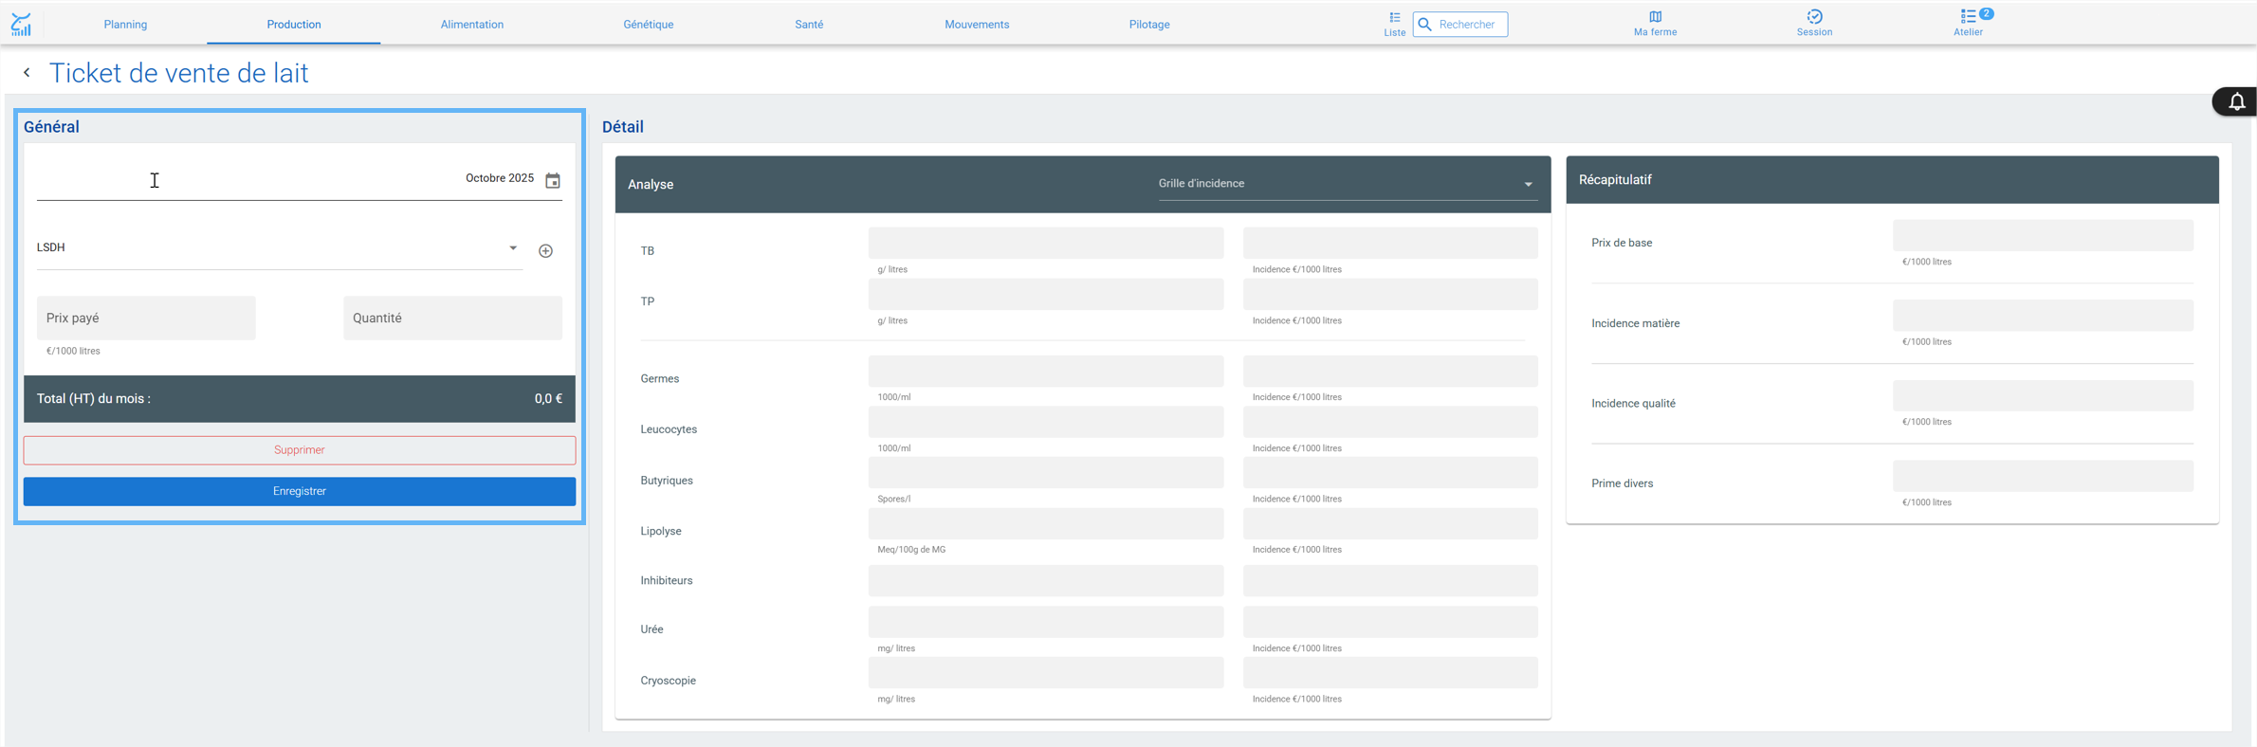The image size is (2257, 747).
Task: Click the app logo icon in the top-left corner
Action: tap(21, 25)
